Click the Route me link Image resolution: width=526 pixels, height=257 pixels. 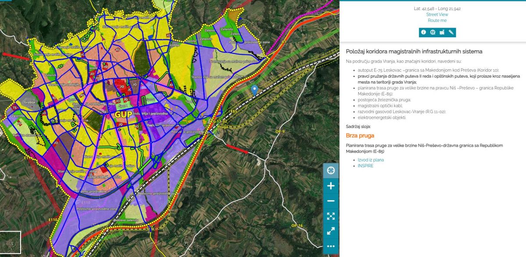437,21
